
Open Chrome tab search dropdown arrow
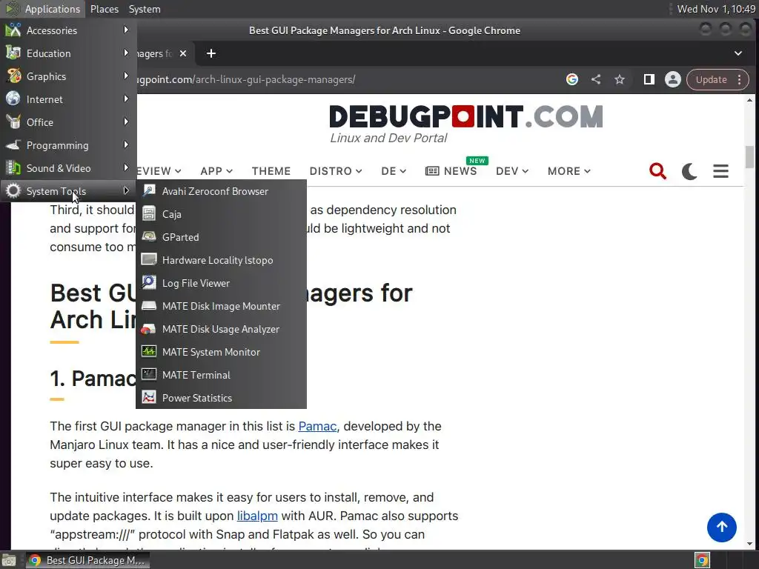click(x=738, y=53)
